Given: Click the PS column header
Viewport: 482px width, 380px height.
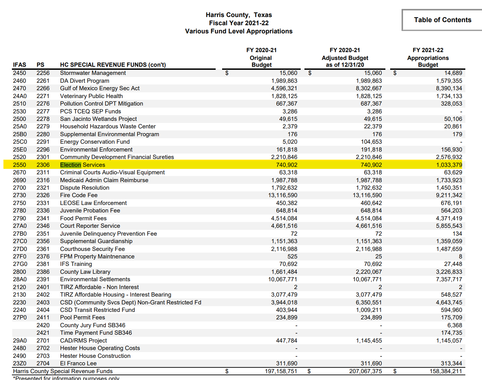Looking at the screenshot, I should [x=40, y=65].
